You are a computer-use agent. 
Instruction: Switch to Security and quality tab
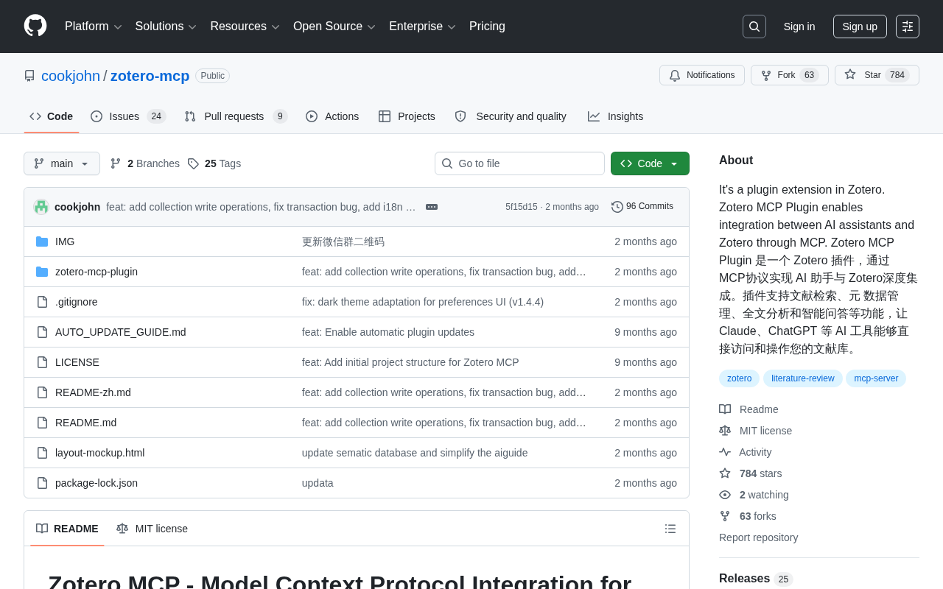point(511,116)
